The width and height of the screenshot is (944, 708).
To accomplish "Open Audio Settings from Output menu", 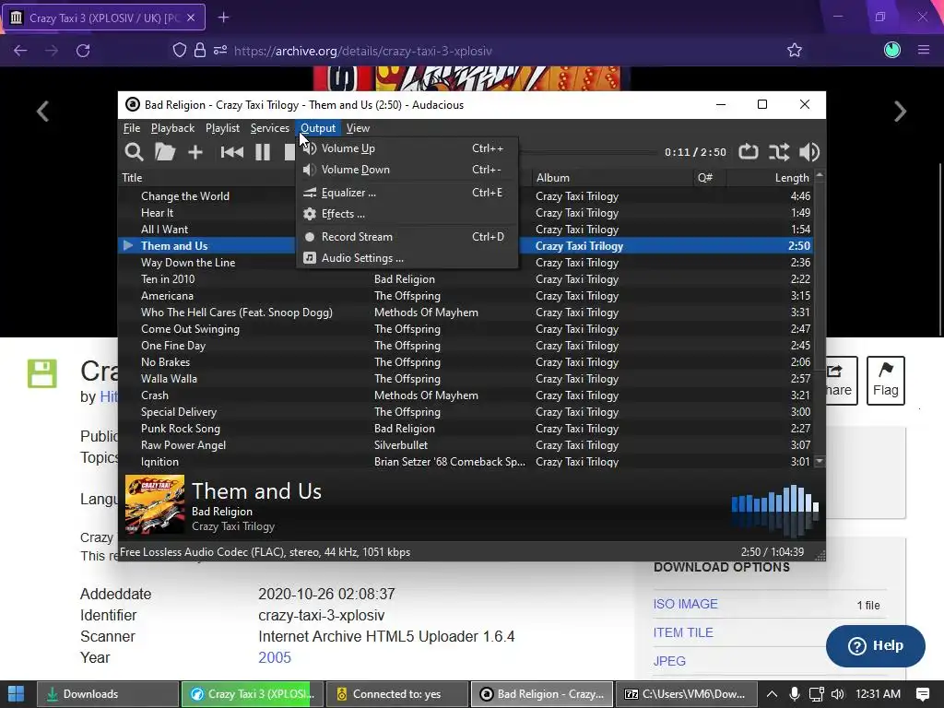I will pyautogui.click(x=407, y=258).
